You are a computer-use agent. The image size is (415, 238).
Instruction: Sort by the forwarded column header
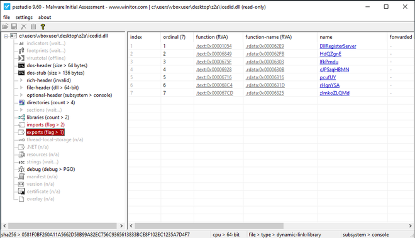tap(401, 37)
